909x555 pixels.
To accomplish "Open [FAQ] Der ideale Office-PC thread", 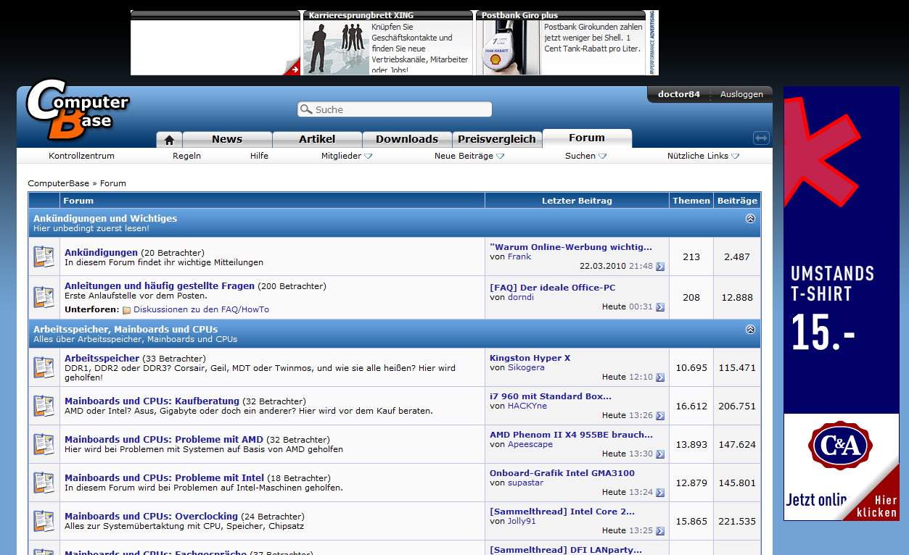I will (x=552, y=288).
